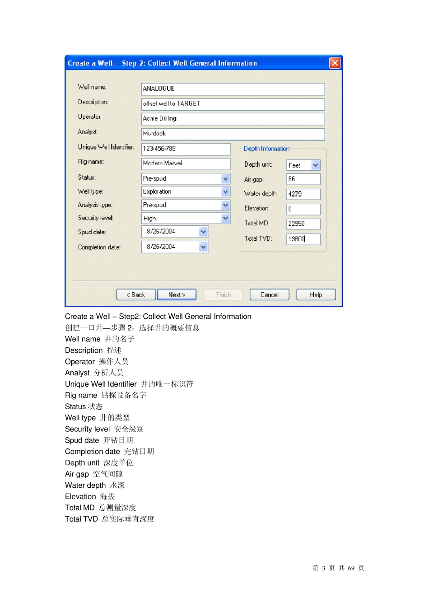Click the document line Air gap

94,474
